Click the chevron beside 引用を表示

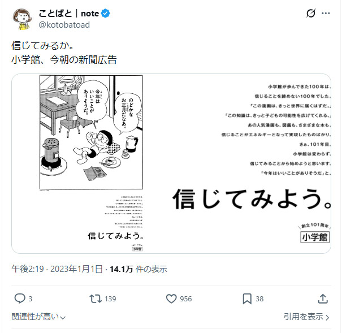point(327,317)
